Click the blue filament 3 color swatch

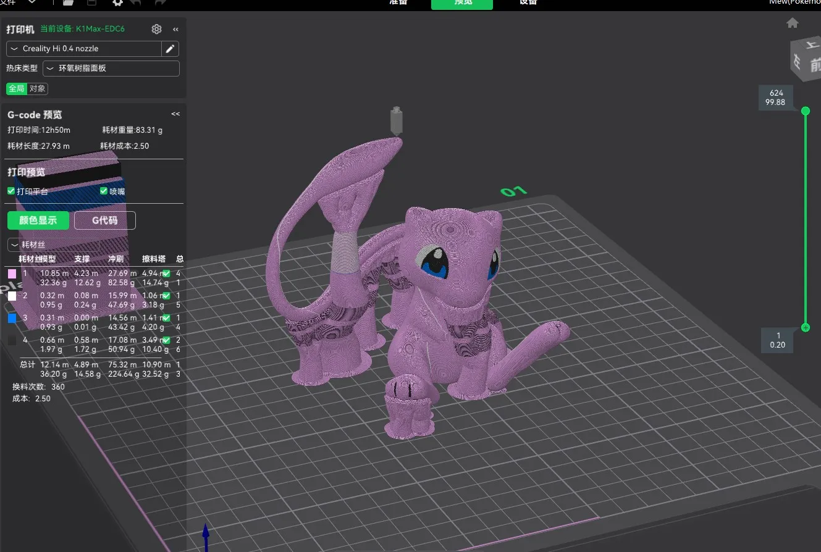[12, 318]
